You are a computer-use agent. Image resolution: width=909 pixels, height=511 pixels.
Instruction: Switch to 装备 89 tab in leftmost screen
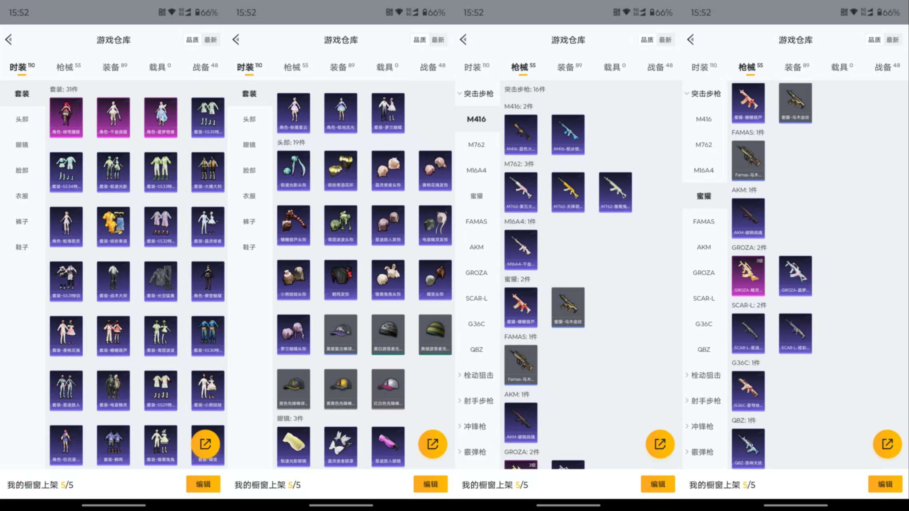115,67
